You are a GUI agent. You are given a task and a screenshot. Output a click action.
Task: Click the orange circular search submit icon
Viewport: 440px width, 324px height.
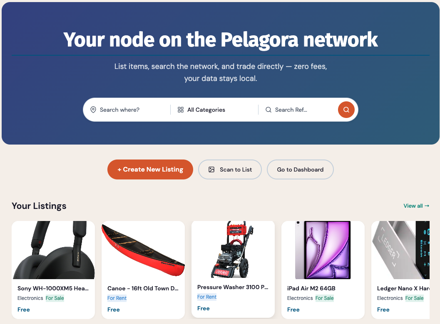tap(346, 110)
